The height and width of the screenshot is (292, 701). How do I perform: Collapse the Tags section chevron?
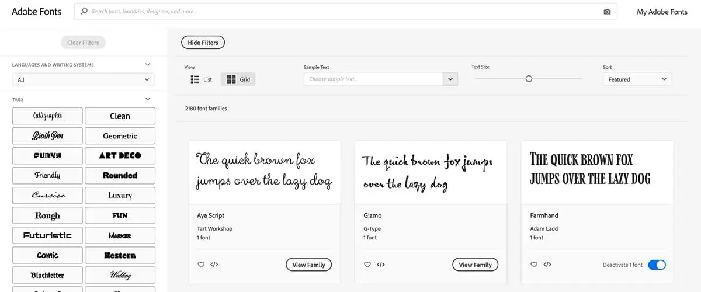click(147, 99)
